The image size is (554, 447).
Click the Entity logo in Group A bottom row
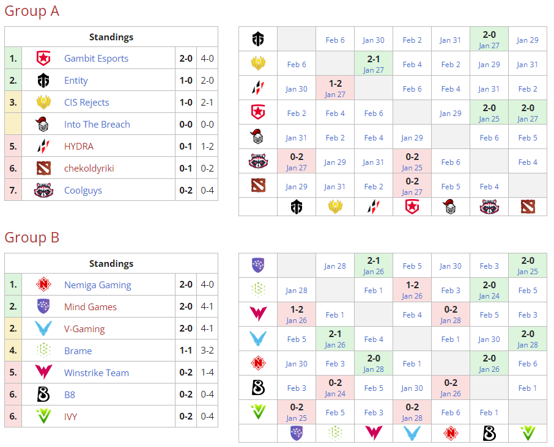297,207
